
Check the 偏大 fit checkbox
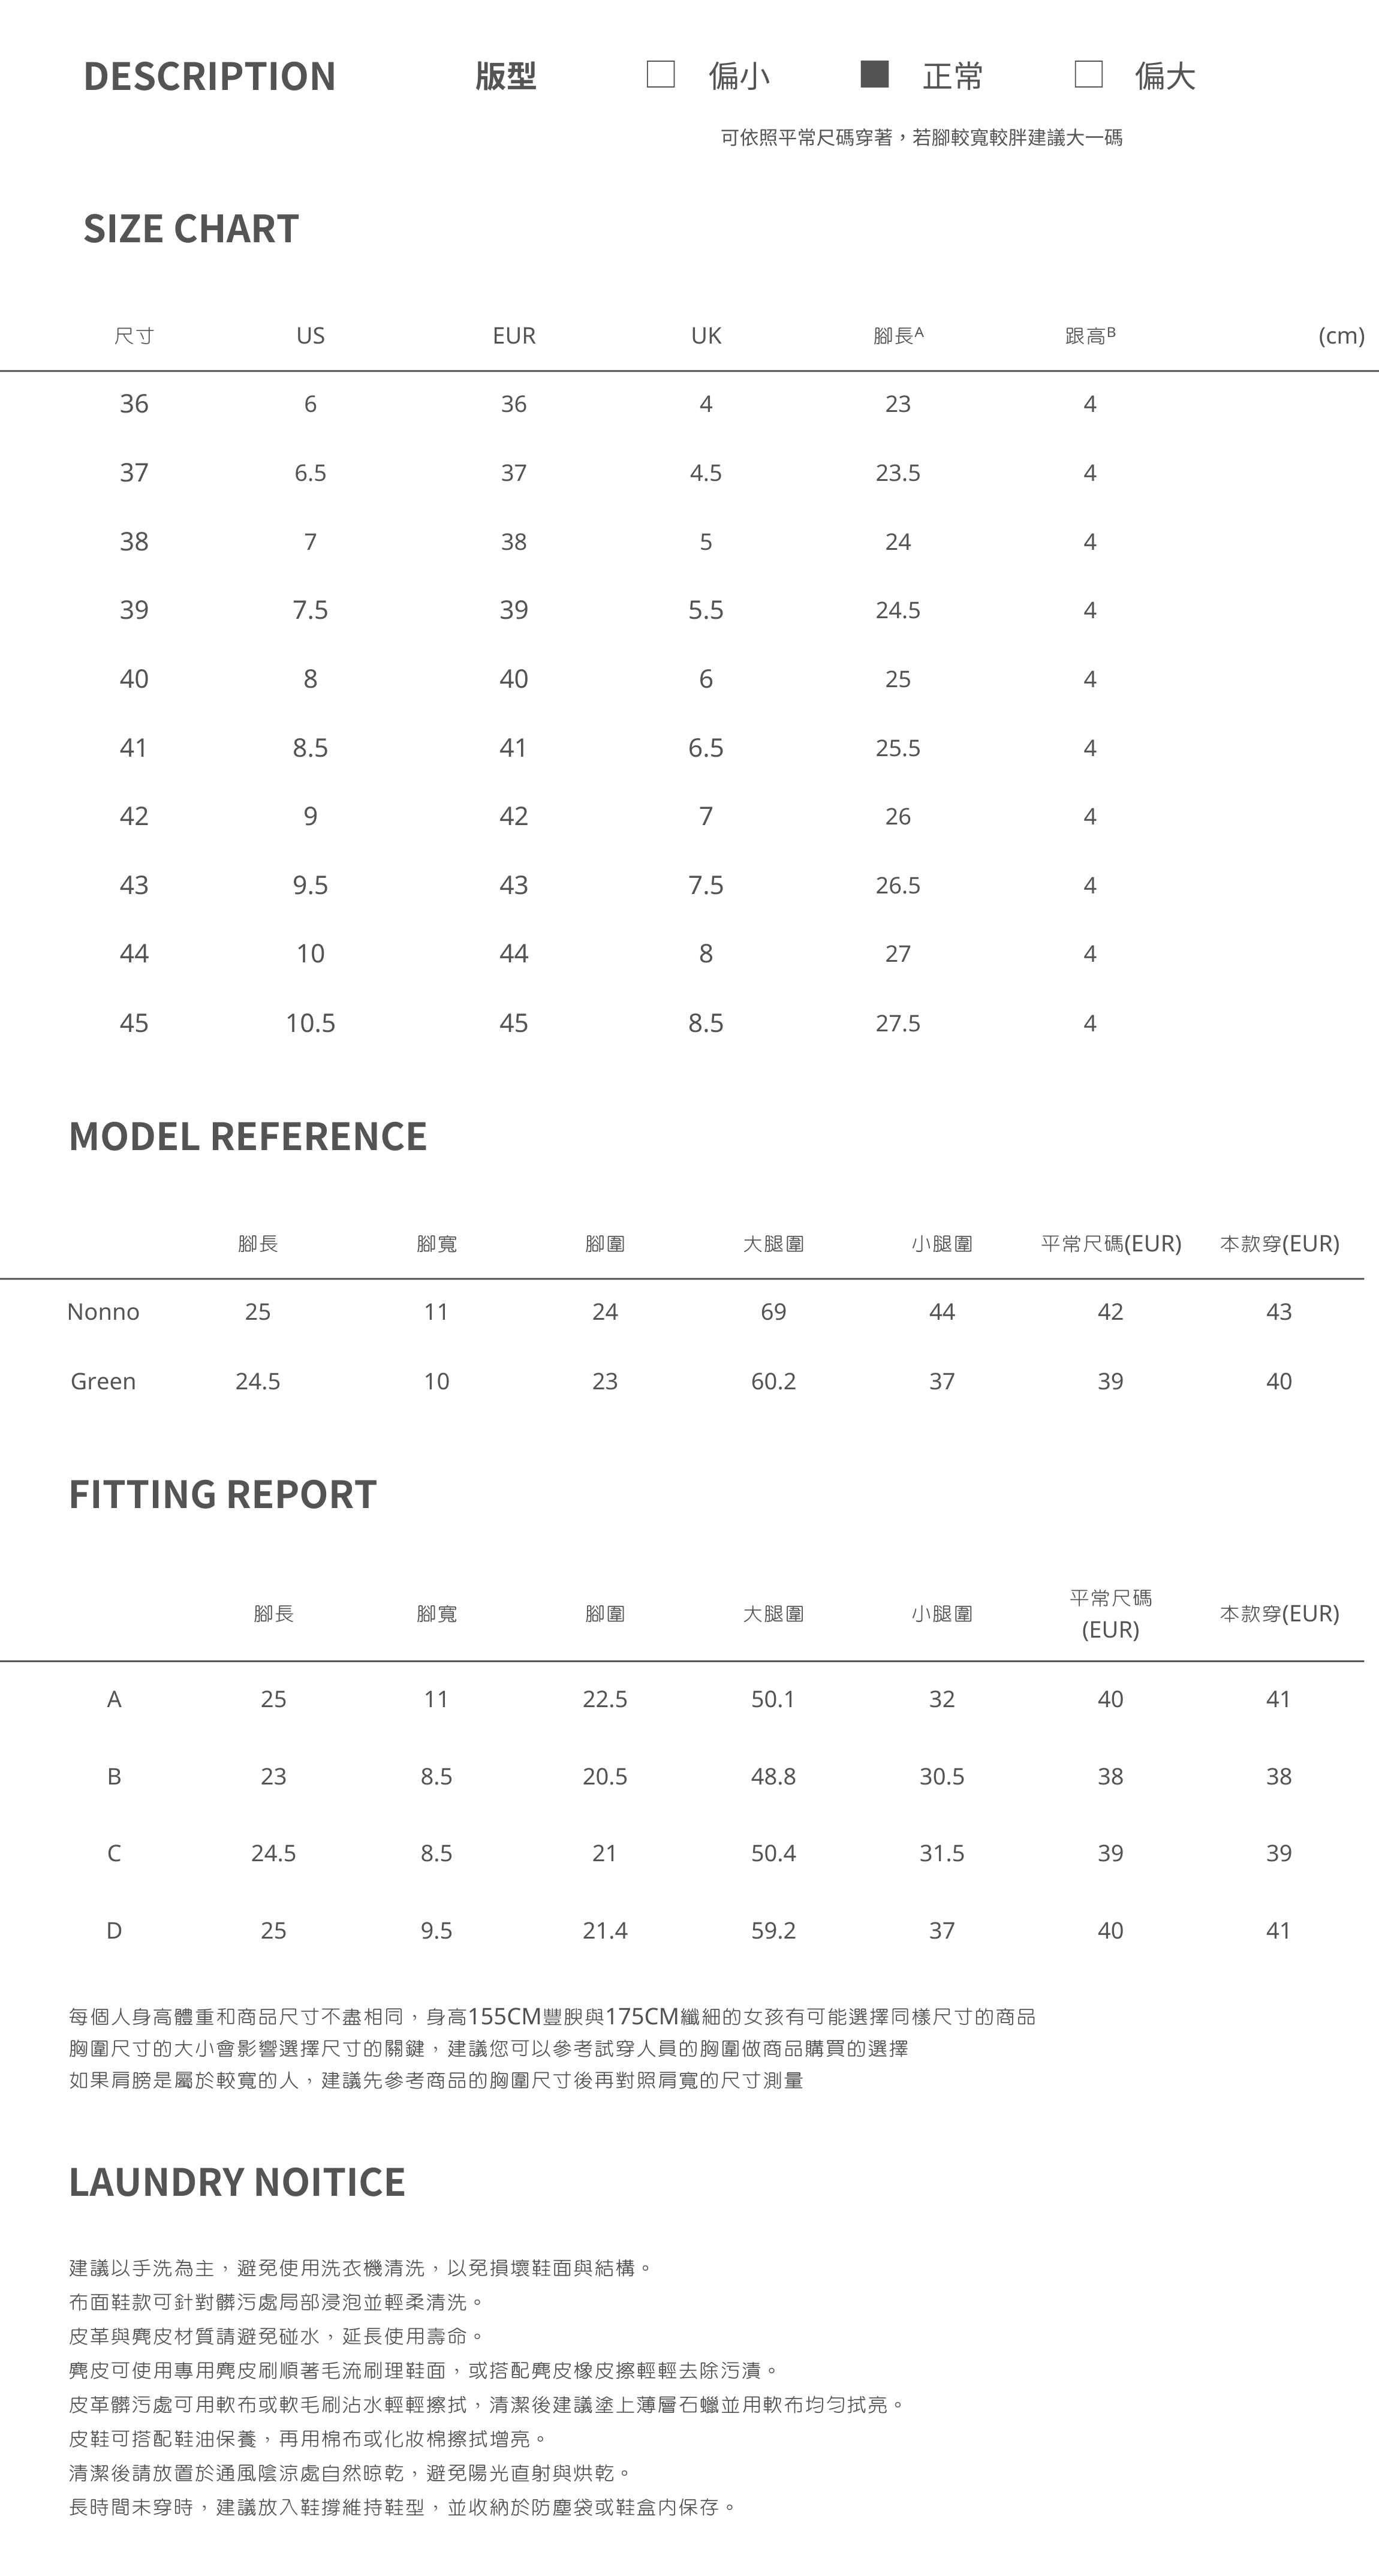tap(1088, 75)
